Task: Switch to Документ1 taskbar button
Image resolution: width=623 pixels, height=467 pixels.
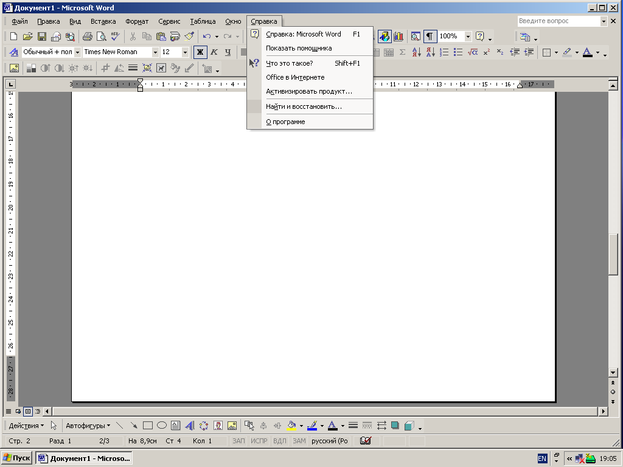Action: tap(84, 458)
